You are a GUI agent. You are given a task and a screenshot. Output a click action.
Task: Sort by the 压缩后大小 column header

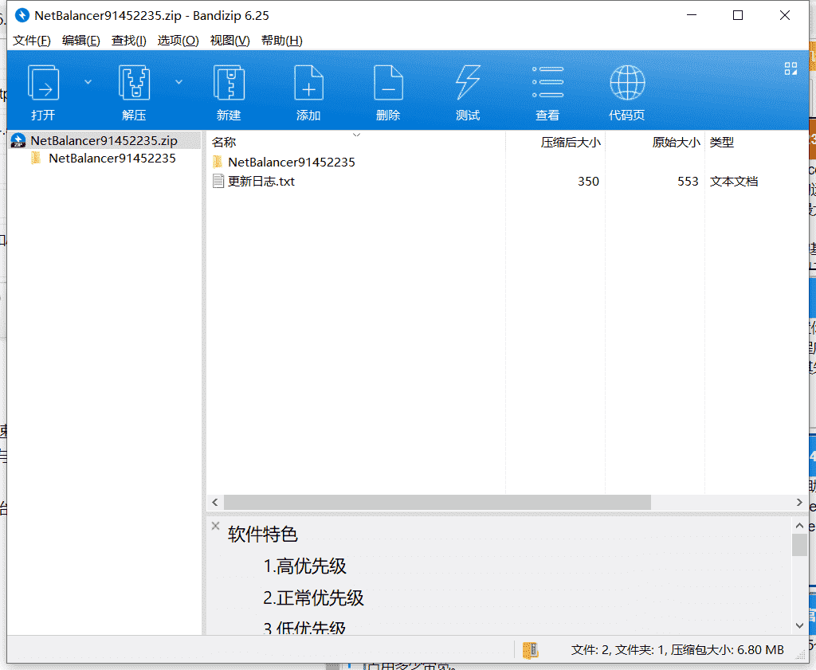click(x=571, y=142)
